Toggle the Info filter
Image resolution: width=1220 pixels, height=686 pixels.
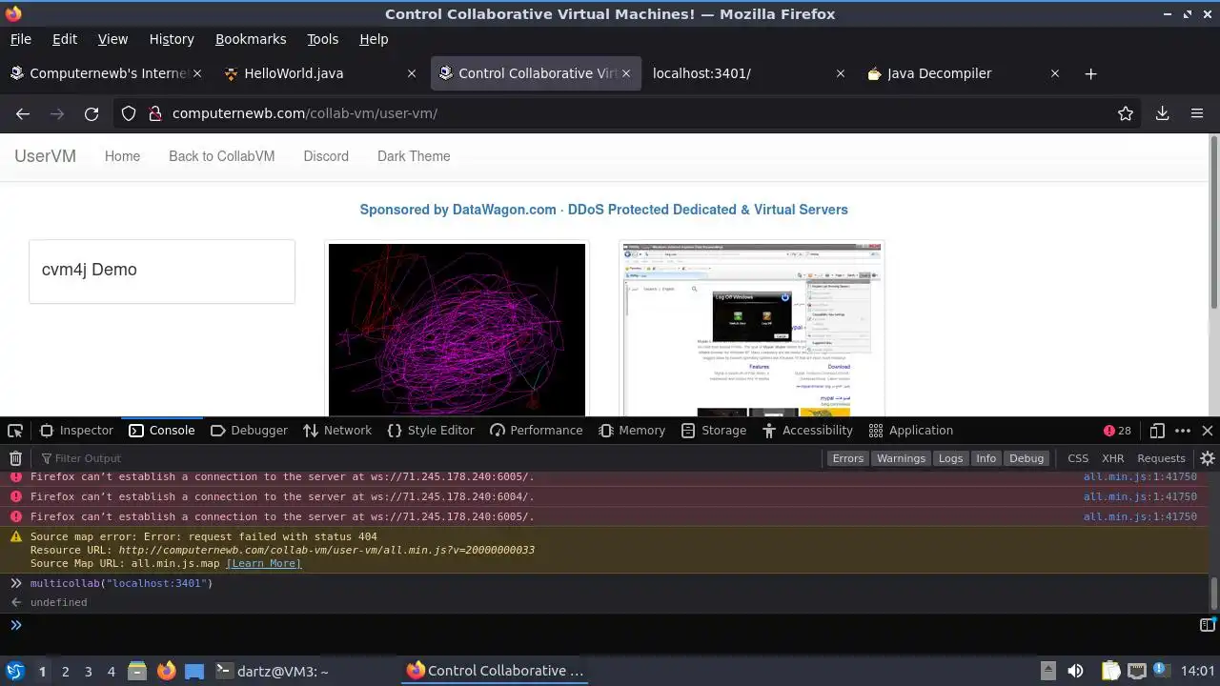(986, 458)
